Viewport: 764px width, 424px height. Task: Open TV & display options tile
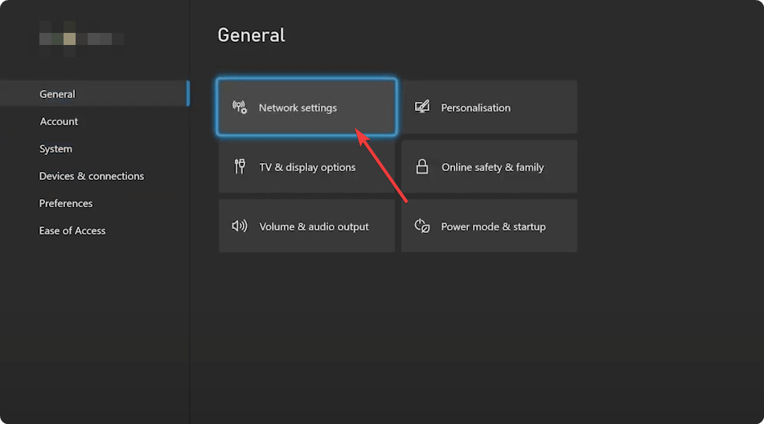point(307,167)
